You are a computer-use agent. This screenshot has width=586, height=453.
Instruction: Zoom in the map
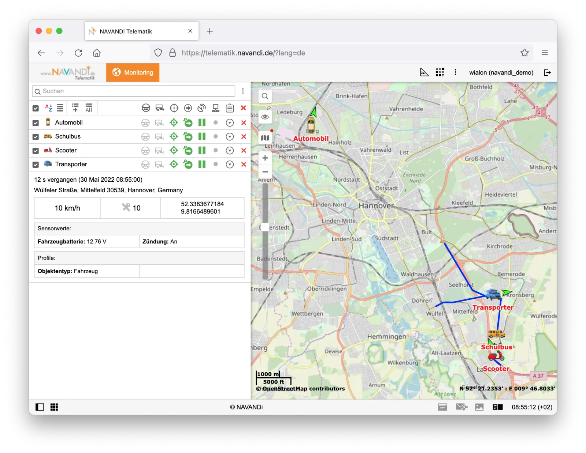point(265,158)
